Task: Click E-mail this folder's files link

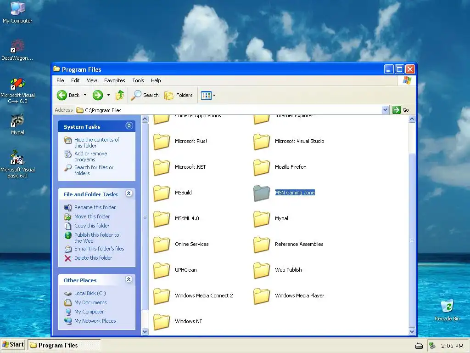Action: pyautogui.click(x=99, y=249)
